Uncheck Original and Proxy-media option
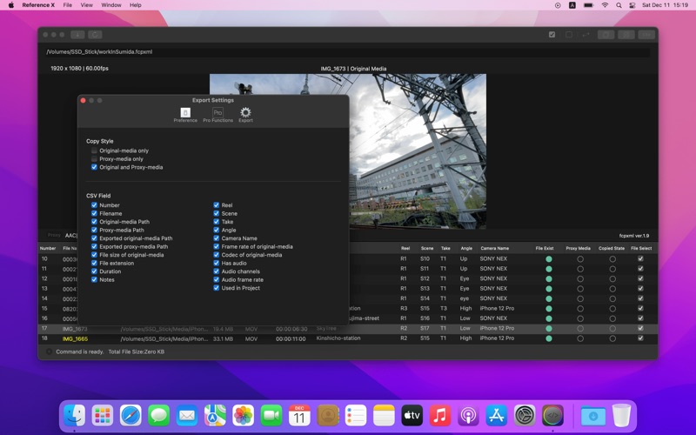Viewport: 696px width, 435px height. point(94,167)
